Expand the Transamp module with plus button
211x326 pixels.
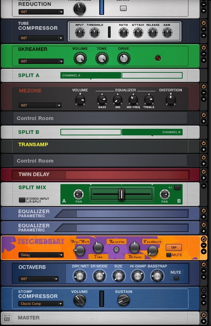click(x=204, y=150)
